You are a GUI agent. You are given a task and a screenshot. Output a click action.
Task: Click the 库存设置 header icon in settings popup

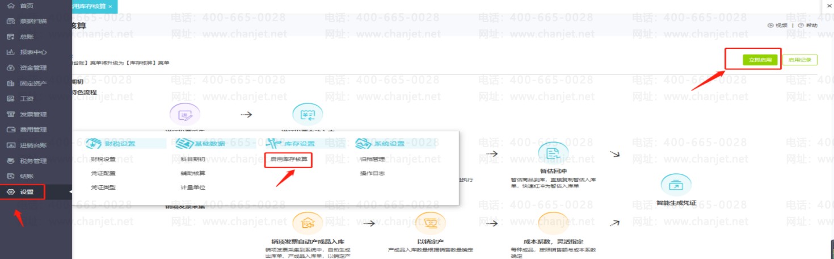click(x=273, y=143)
